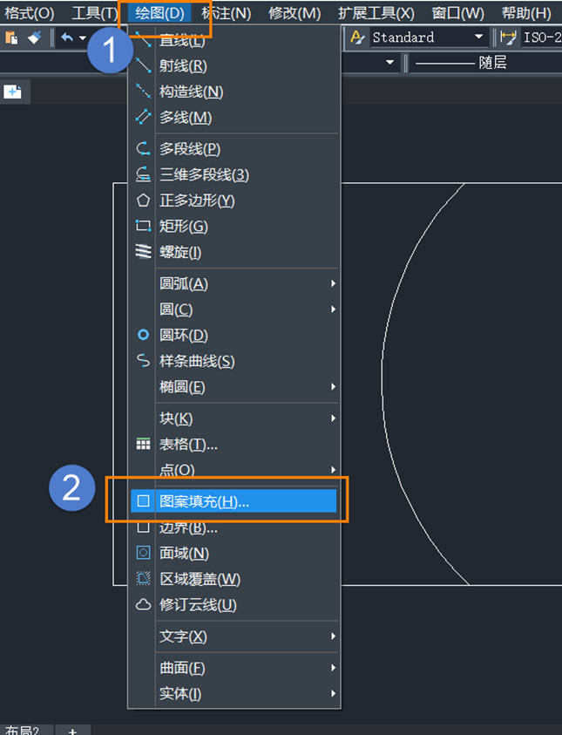The height and width of the screenshot is (735, 562).
Task: Click the revision cloud icon
Action: pos(143,605)
